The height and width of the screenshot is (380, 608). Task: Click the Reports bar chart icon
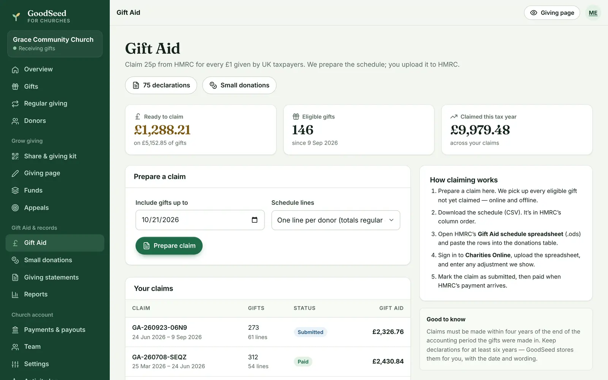pos(15,294)
